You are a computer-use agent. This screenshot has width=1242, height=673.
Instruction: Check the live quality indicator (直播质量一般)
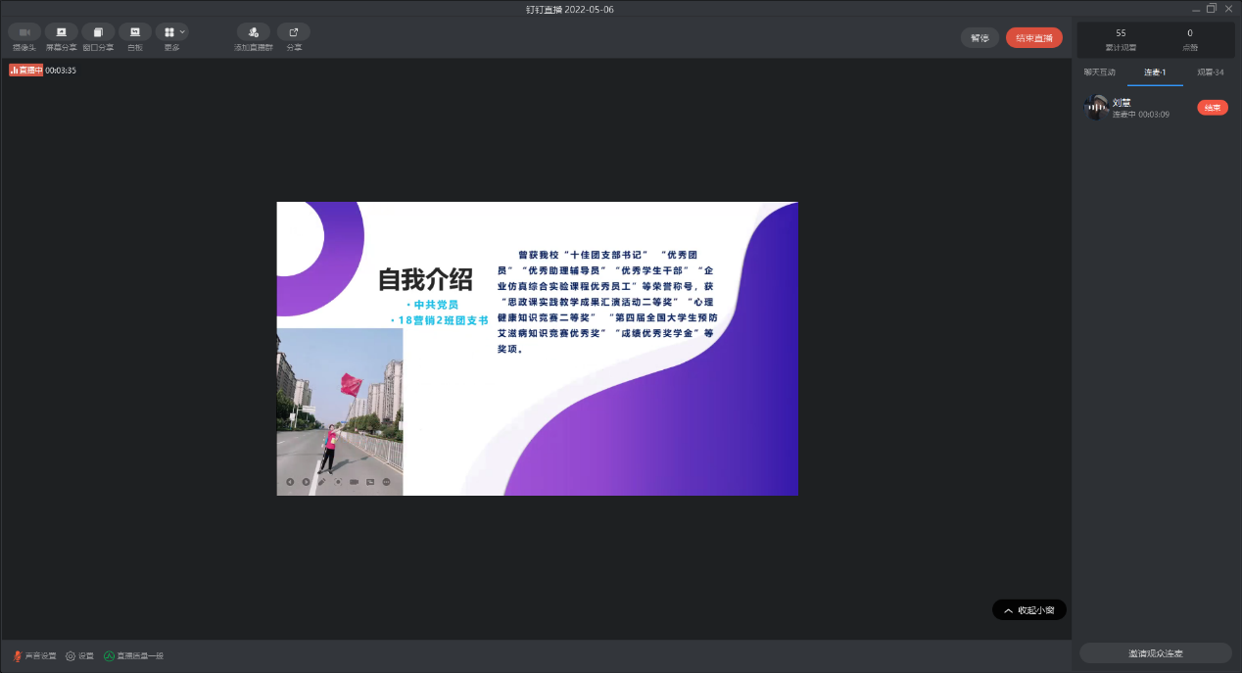point(133,656)
